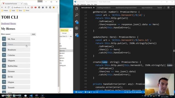Open the editor more-actions ellipsis menu

coord(173,8)
